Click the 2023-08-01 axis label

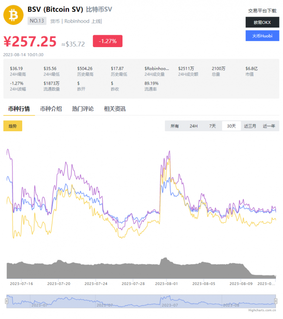tap(166, 284)
